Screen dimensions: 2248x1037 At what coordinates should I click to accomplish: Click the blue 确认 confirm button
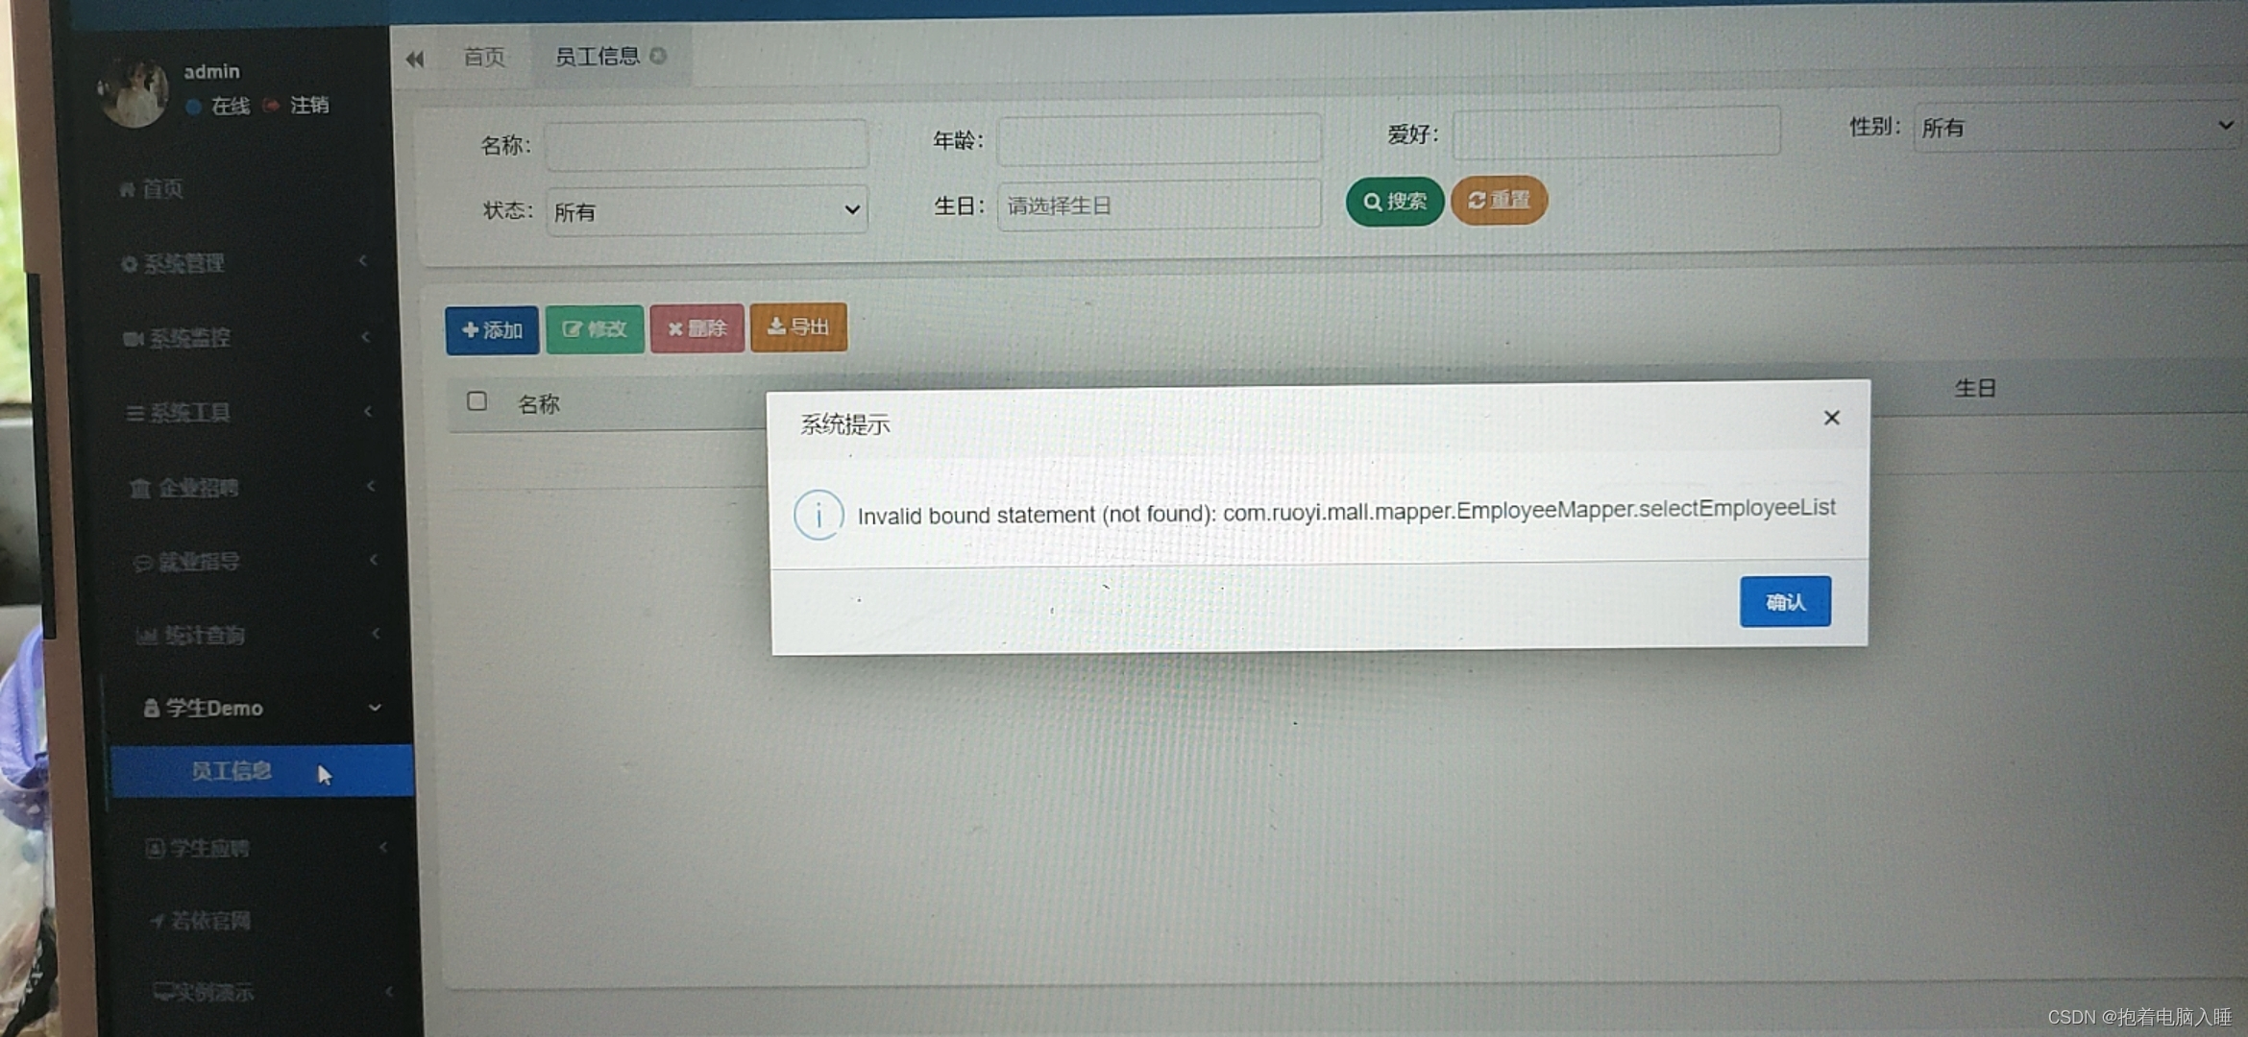[1784, 602]
